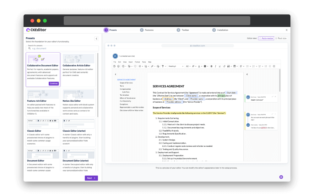Collapse the document outline sidebar arrow
The width and height of the screenshot is (314, 196).
pyautogui.click(x=116, y=74)
